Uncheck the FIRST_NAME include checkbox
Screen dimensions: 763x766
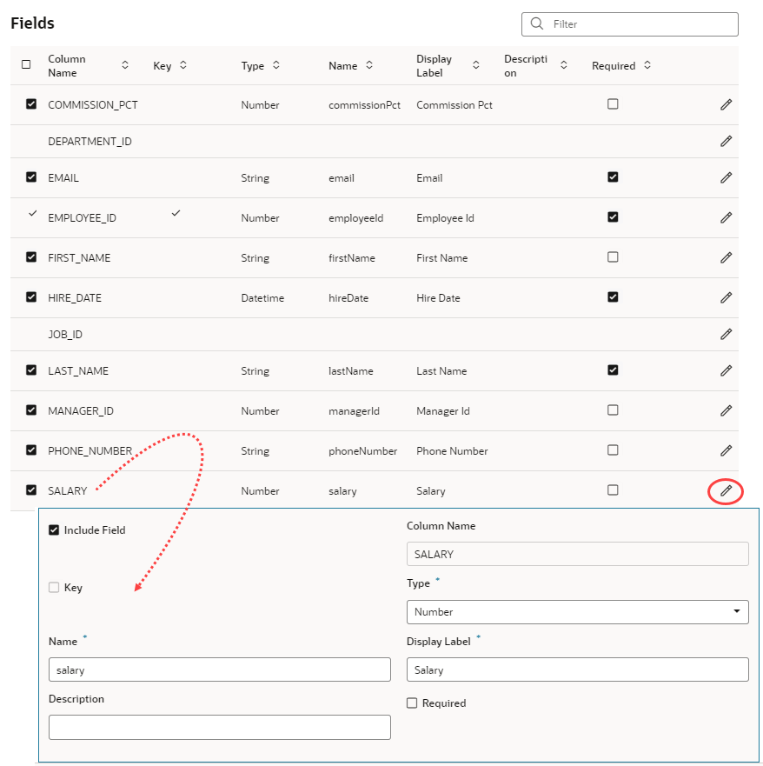click(x=31, y=257)
